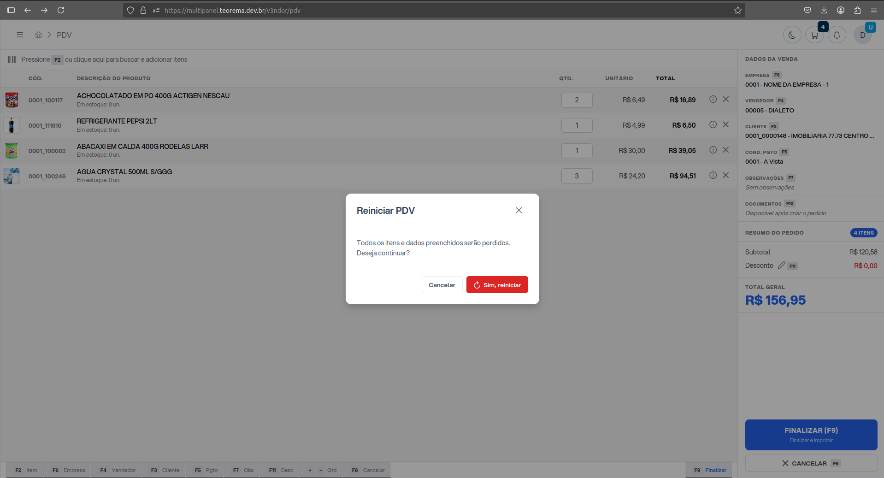The image size is (884, 478).
Task: Change payment condition 0001 - A Vista
Action: point(811,157)
